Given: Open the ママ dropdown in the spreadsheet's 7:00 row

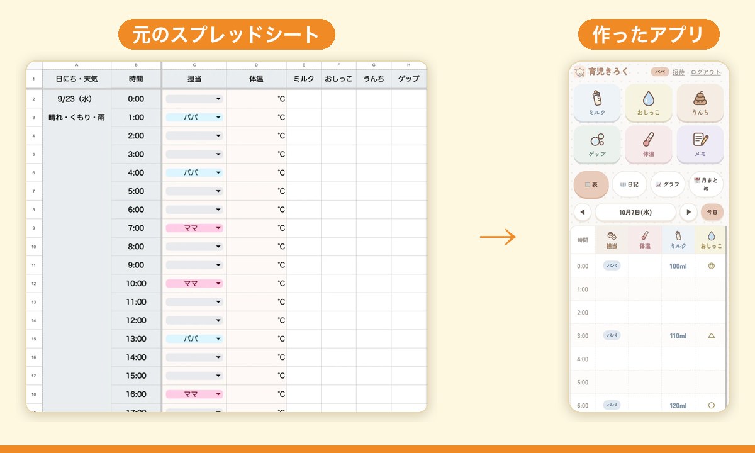Looking at the screenshot, I should [194, 228].
